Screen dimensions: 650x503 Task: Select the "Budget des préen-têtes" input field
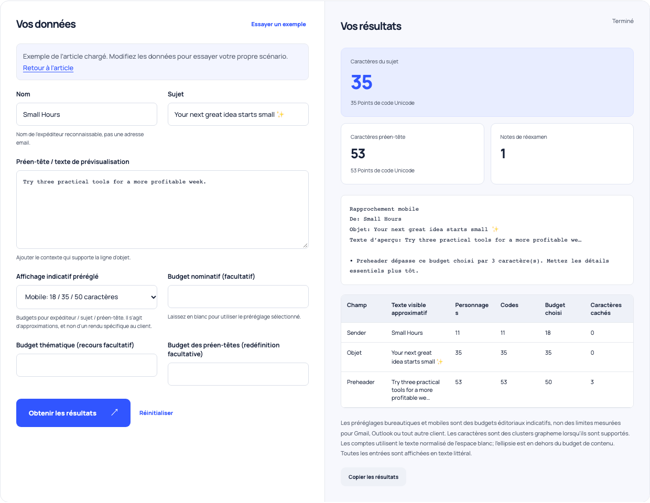point(238,374)
